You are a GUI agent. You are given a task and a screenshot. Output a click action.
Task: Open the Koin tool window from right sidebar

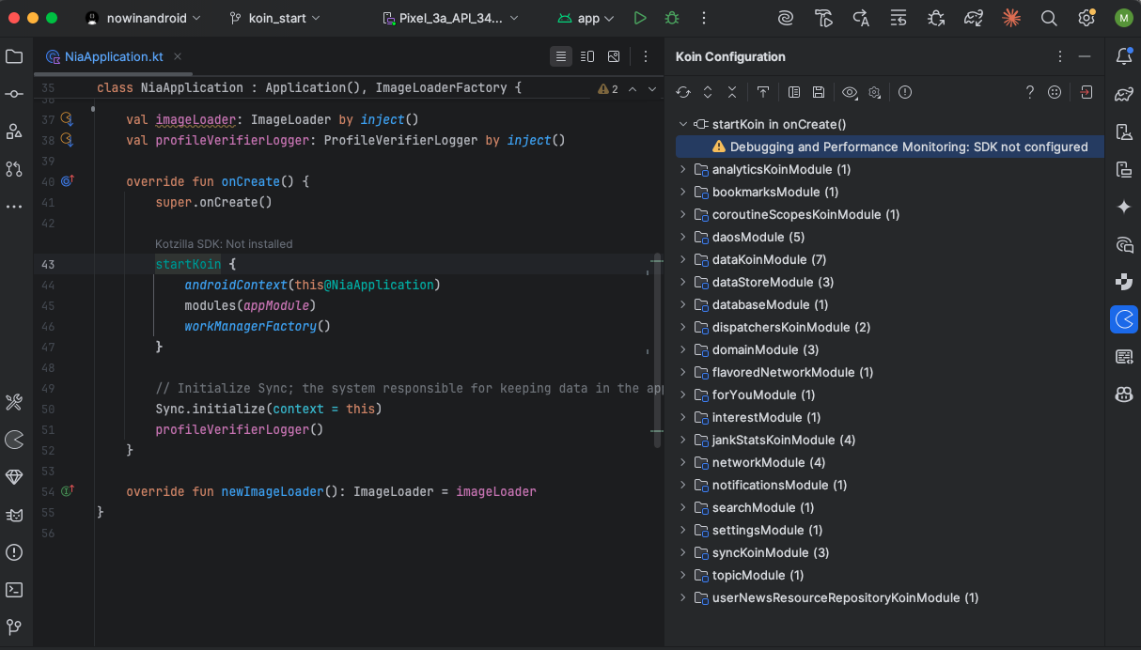[x=1123, y=319]
